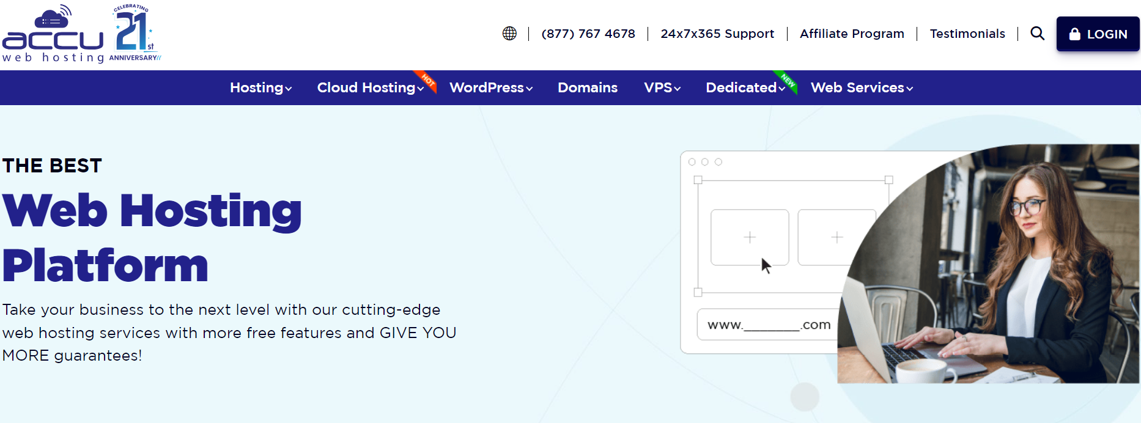Expand the Web Services menu
The width and height of the screenshot is (1141, 423).
pos(862,88)
